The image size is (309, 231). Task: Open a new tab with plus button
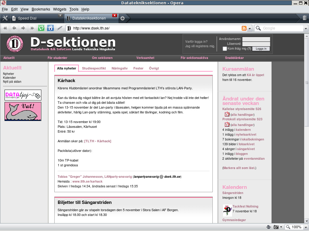[123, 18]
